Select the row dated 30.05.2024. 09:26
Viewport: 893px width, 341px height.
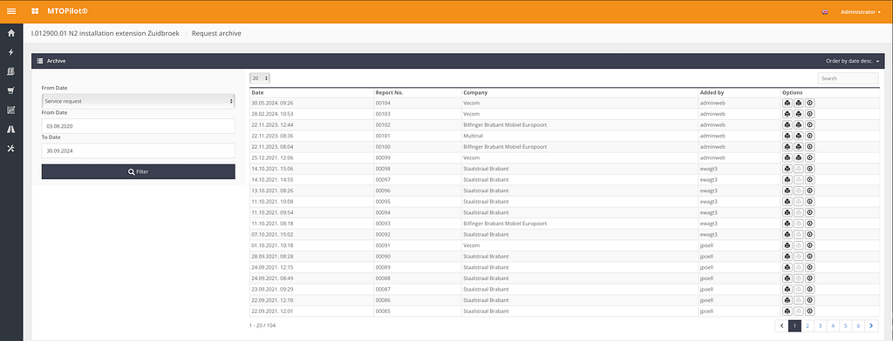point(564,103)
